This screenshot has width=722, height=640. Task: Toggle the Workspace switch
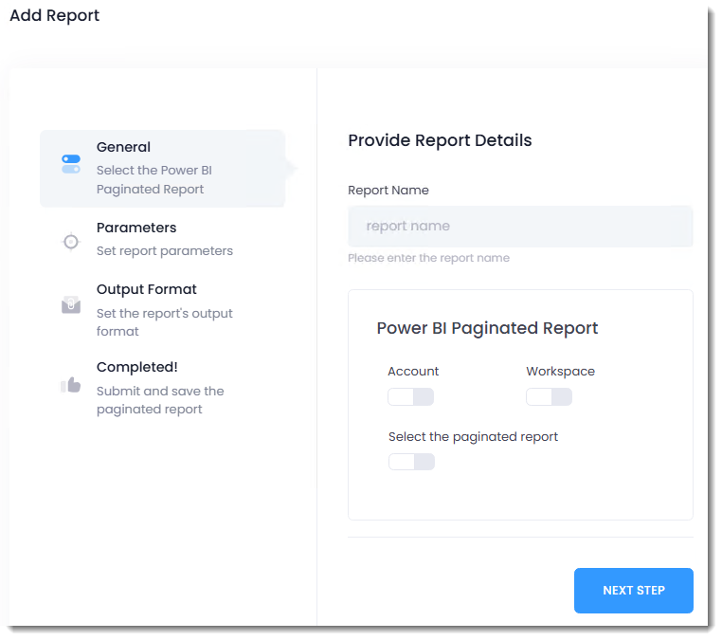[x=549, y=396]
